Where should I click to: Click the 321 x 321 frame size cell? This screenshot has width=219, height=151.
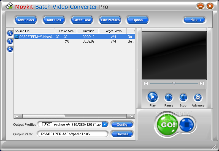coord(62,37)
